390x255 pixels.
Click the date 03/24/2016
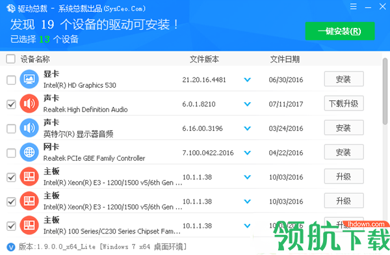(x=286, y=129)
